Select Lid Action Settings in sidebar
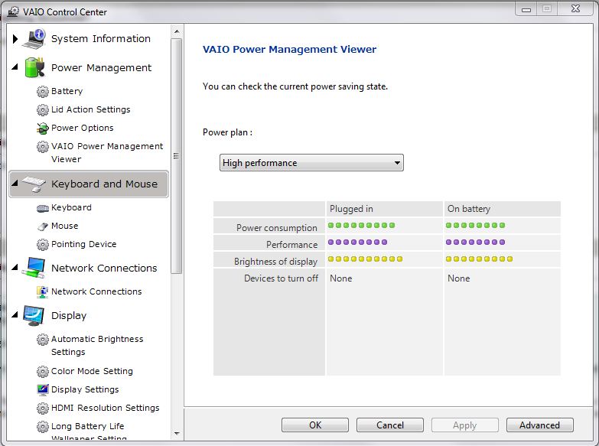 click(x=90, y=109)
